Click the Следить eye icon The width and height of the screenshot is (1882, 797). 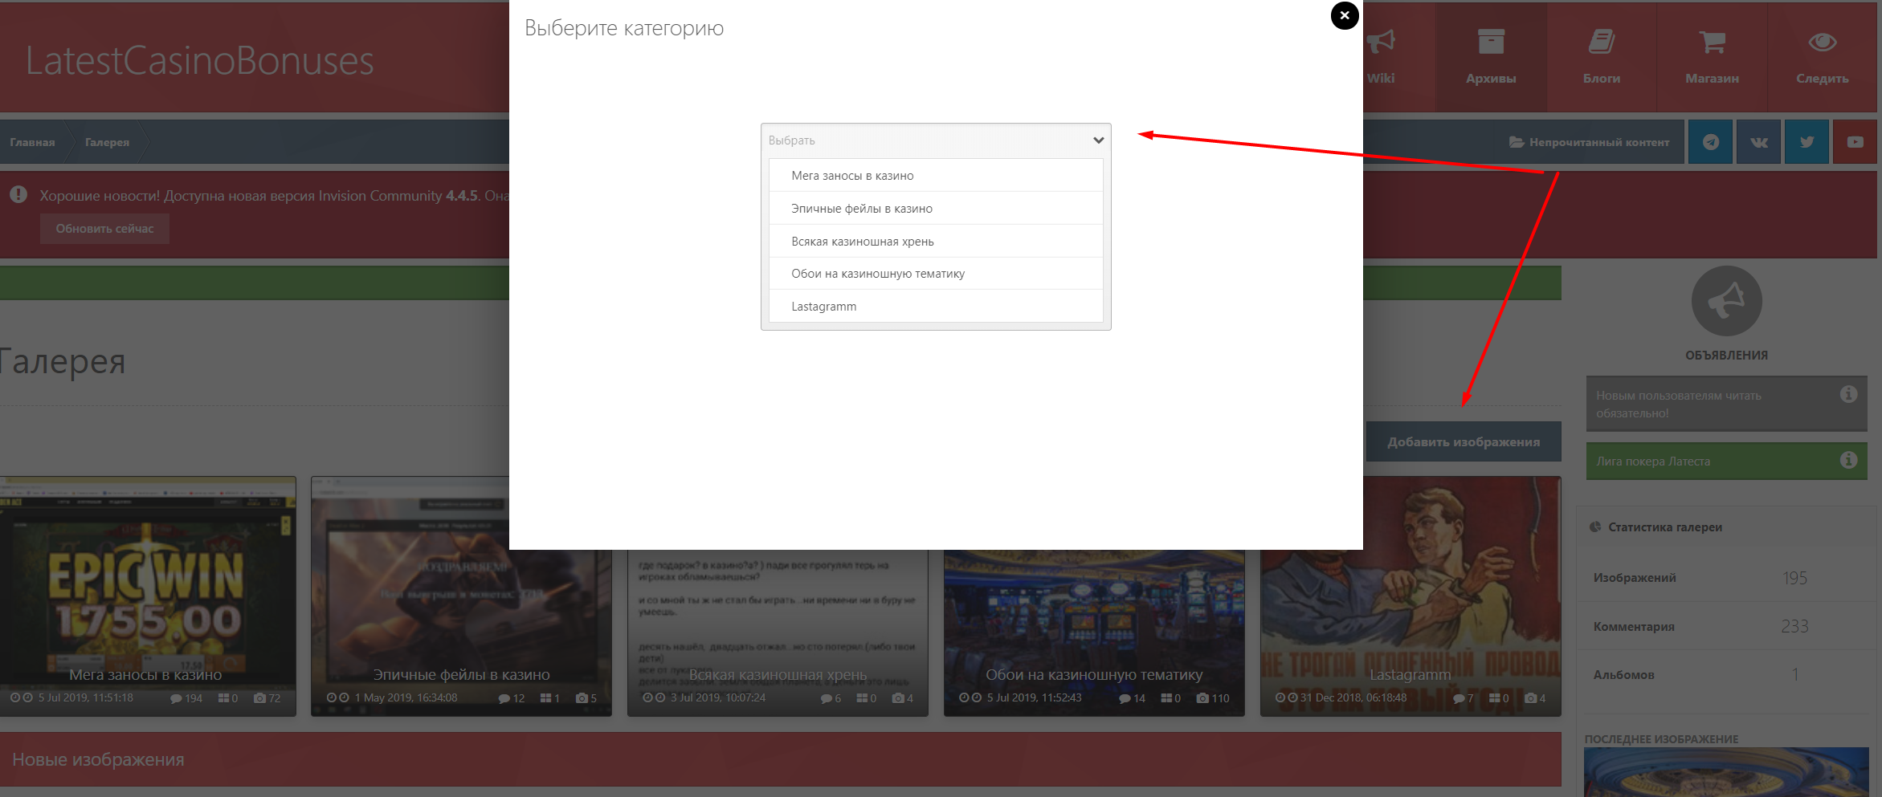pyautogui.click(x=1822, y=43)
